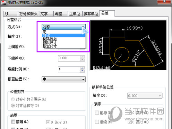Viewport: 172px width, 129px height.
Task: Decrease 下偏差 value with down arrow
Action: (x=82, y=60)
